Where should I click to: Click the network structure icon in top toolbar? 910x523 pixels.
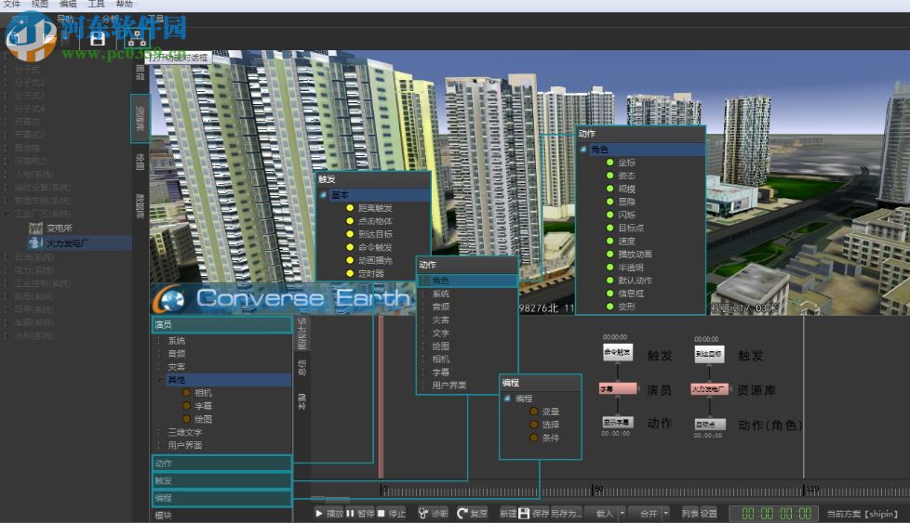[x=136, y=37]
